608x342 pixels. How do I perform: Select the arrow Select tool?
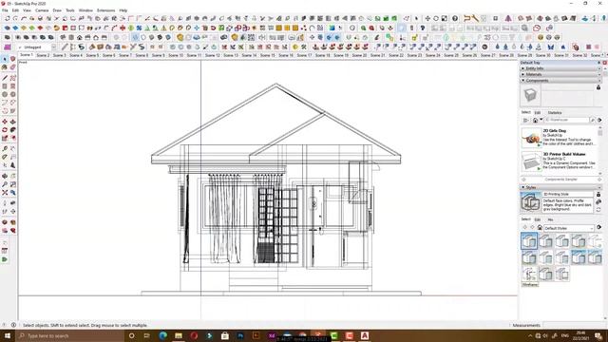point(5,59)
